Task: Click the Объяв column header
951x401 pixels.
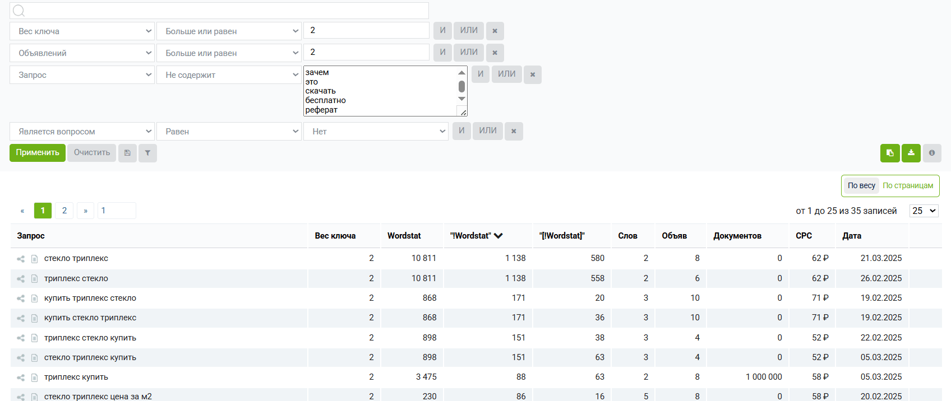Action: [x=674, y=236]
